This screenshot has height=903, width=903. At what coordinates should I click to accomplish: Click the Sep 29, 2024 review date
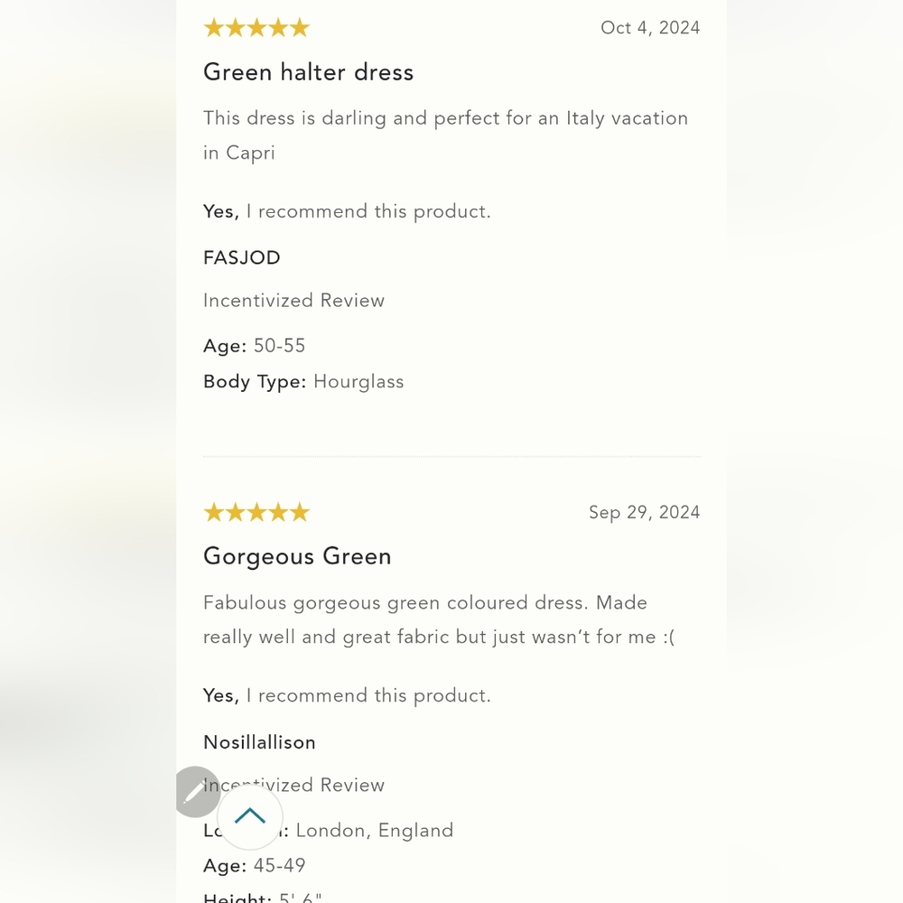(644, 512)
